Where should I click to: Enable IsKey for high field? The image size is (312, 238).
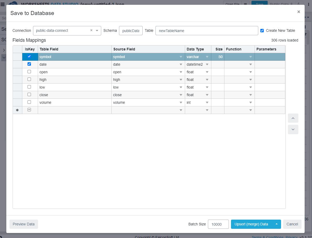(29, 79)
